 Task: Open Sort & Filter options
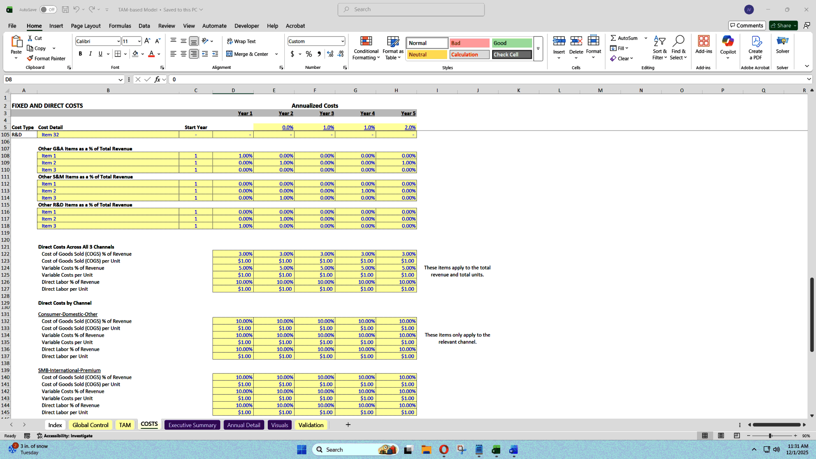pyautogui.click(x=659, y=48)
